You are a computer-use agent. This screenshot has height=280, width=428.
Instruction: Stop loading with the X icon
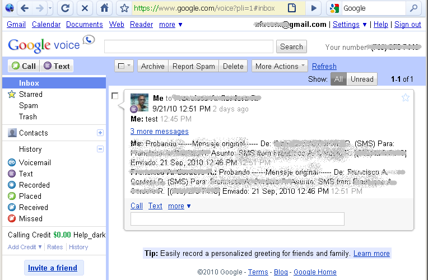85,8
